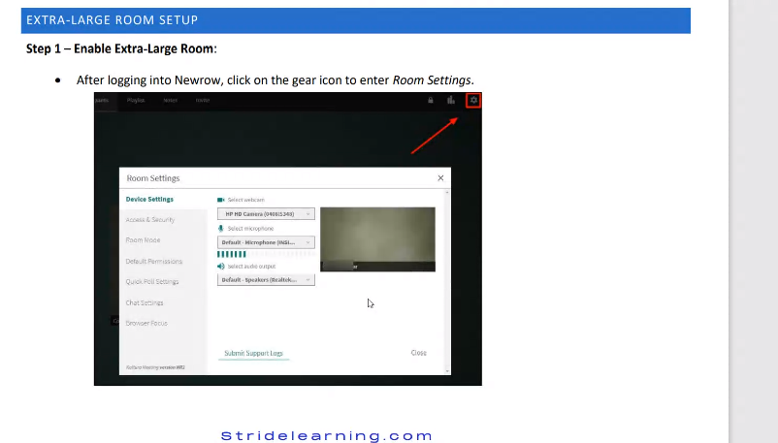This screenshot has width=778, height=443.
Task: Switch to the Notes tab
Action: click(170, 100)
